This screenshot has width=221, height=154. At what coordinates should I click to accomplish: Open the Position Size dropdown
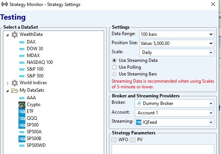point(211,43)
